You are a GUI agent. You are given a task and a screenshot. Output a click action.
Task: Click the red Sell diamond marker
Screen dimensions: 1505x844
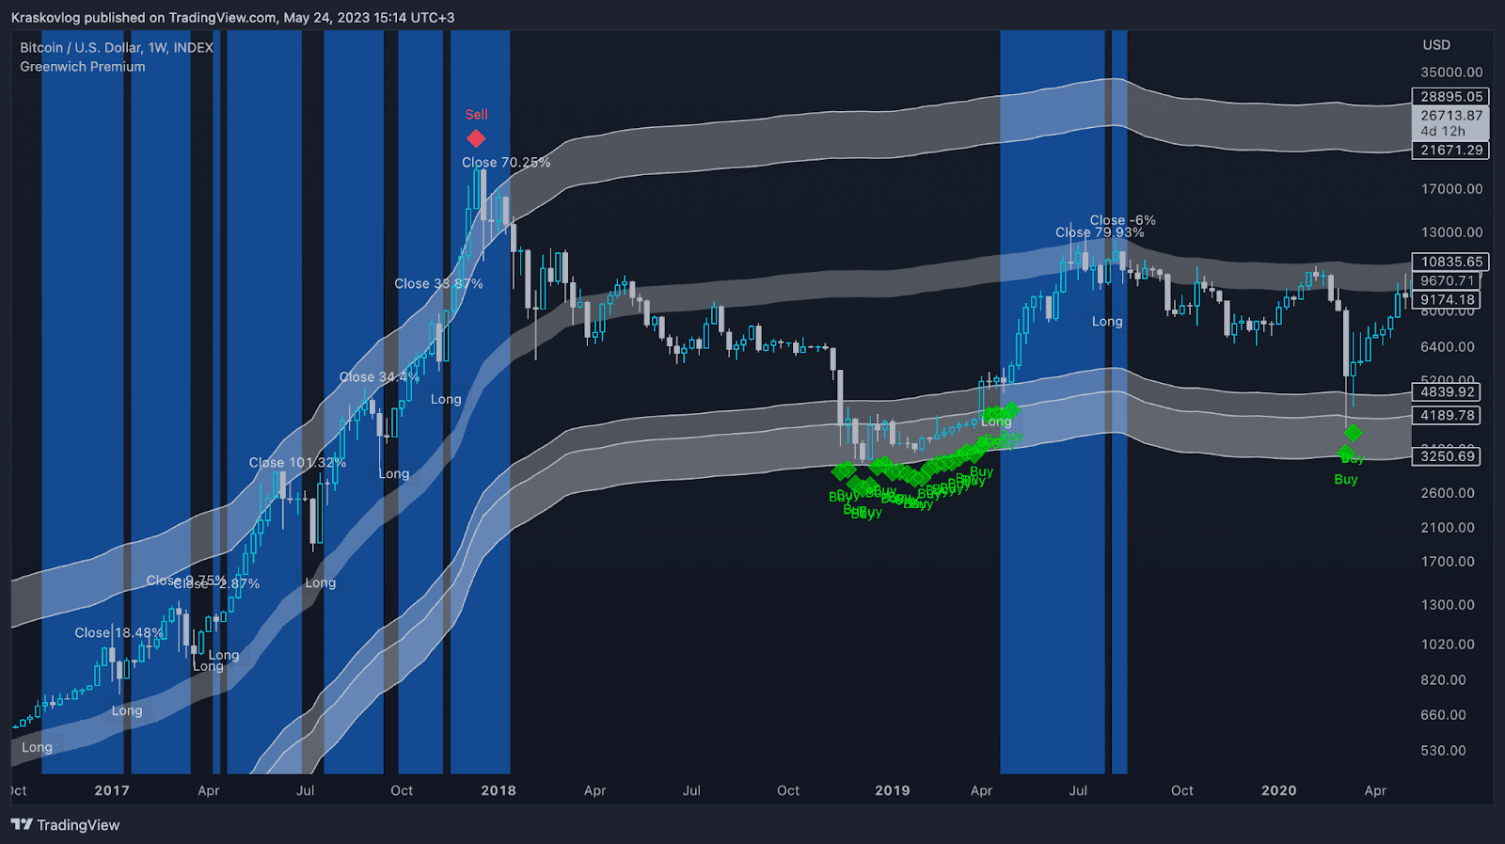point(476,139)
